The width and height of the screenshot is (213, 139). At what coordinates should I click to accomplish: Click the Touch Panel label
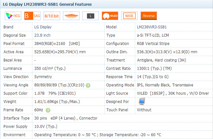coord(117,110)
